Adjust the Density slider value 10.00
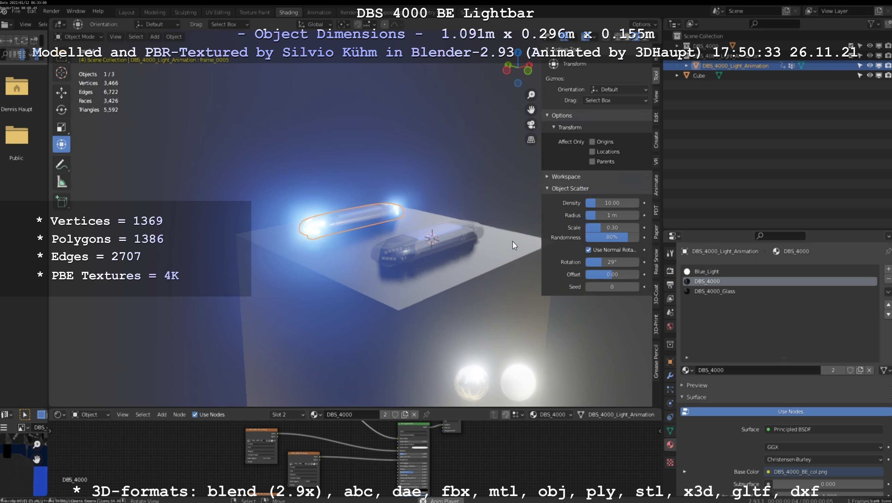 pos(612,203)
